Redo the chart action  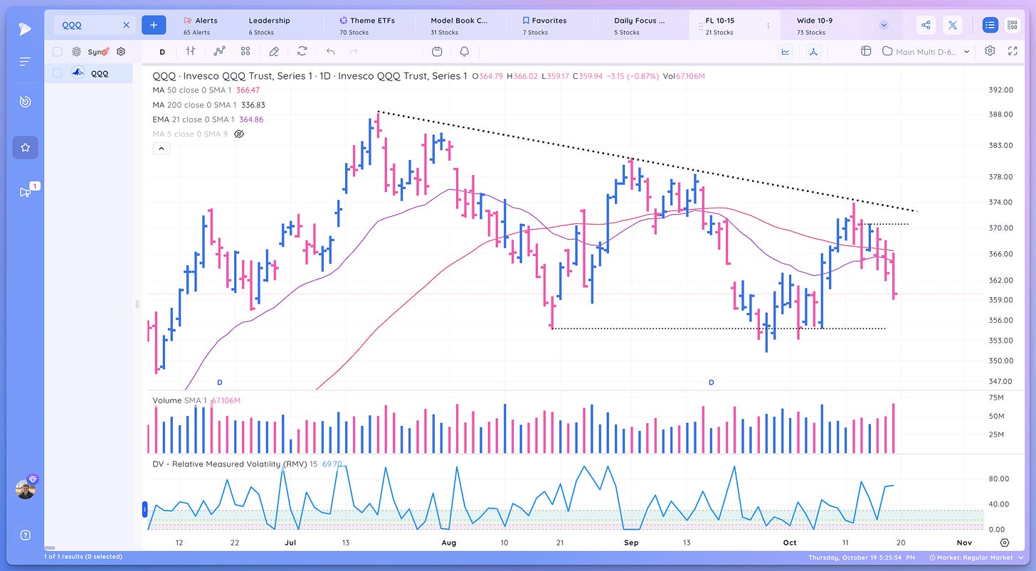tap(354, 51)
